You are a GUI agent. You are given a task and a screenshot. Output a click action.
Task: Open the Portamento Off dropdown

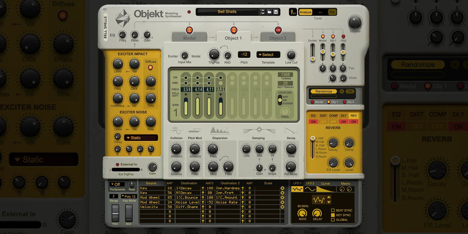click(116, 184)
